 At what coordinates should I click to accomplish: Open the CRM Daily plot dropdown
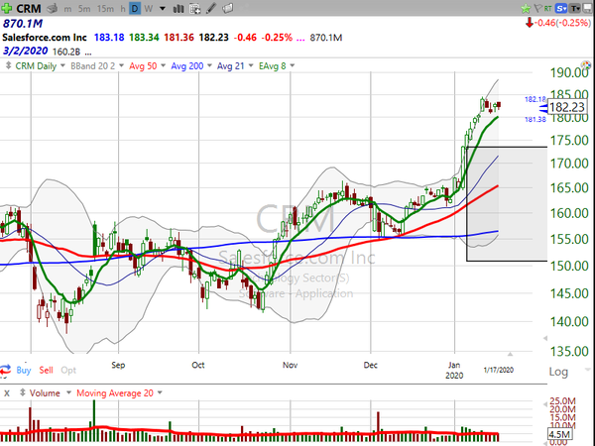coord(62,65)
